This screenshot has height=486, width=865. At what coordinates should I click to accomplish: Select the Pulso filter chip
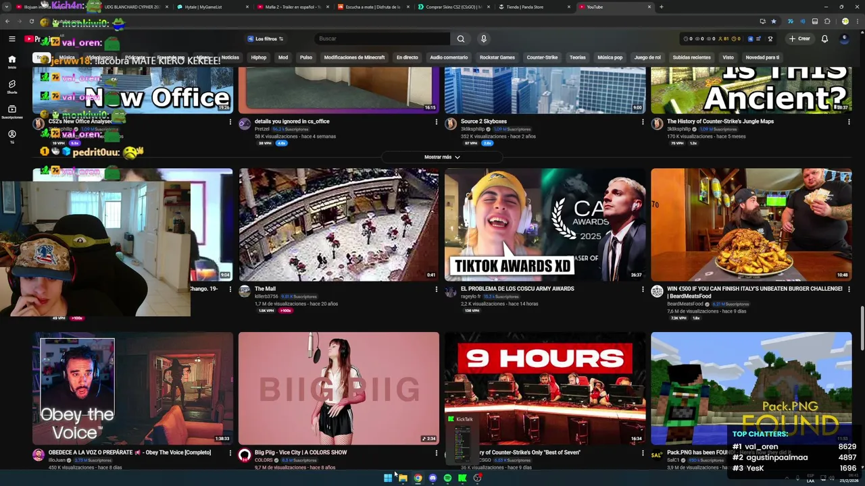[306, 57]
